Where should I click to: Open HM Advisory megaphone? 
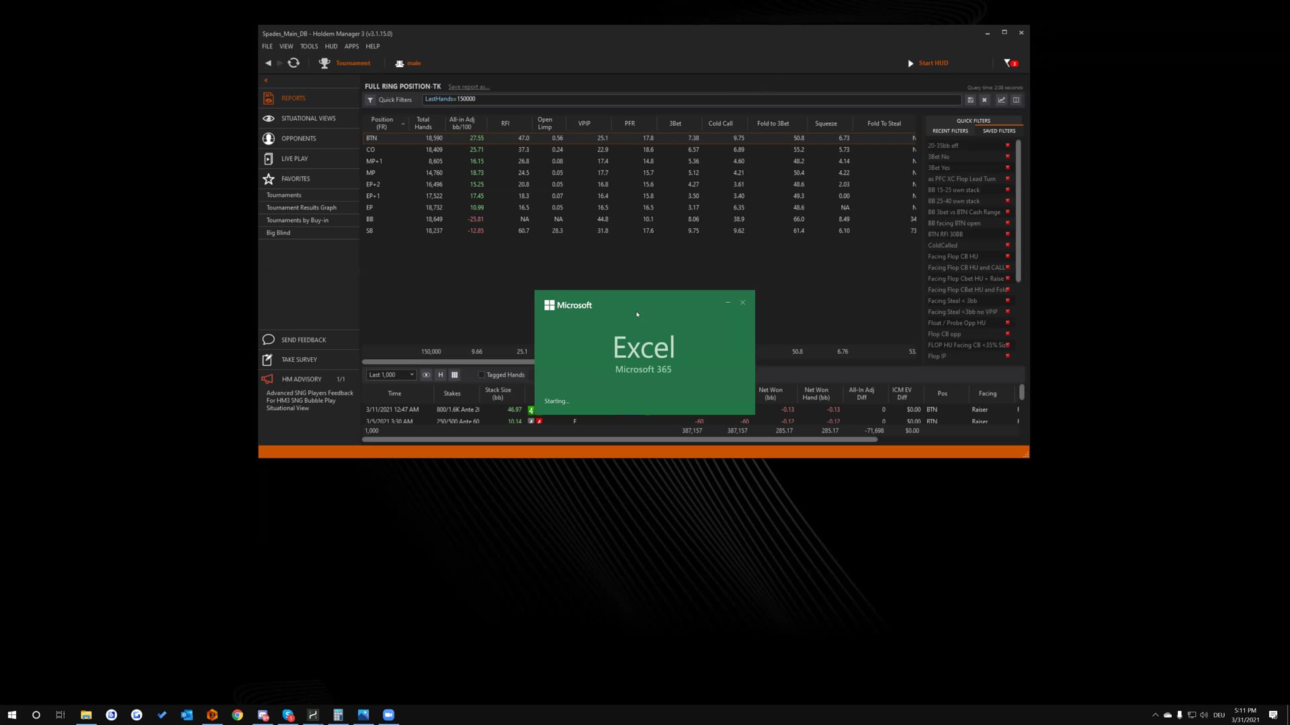[267, 379]
